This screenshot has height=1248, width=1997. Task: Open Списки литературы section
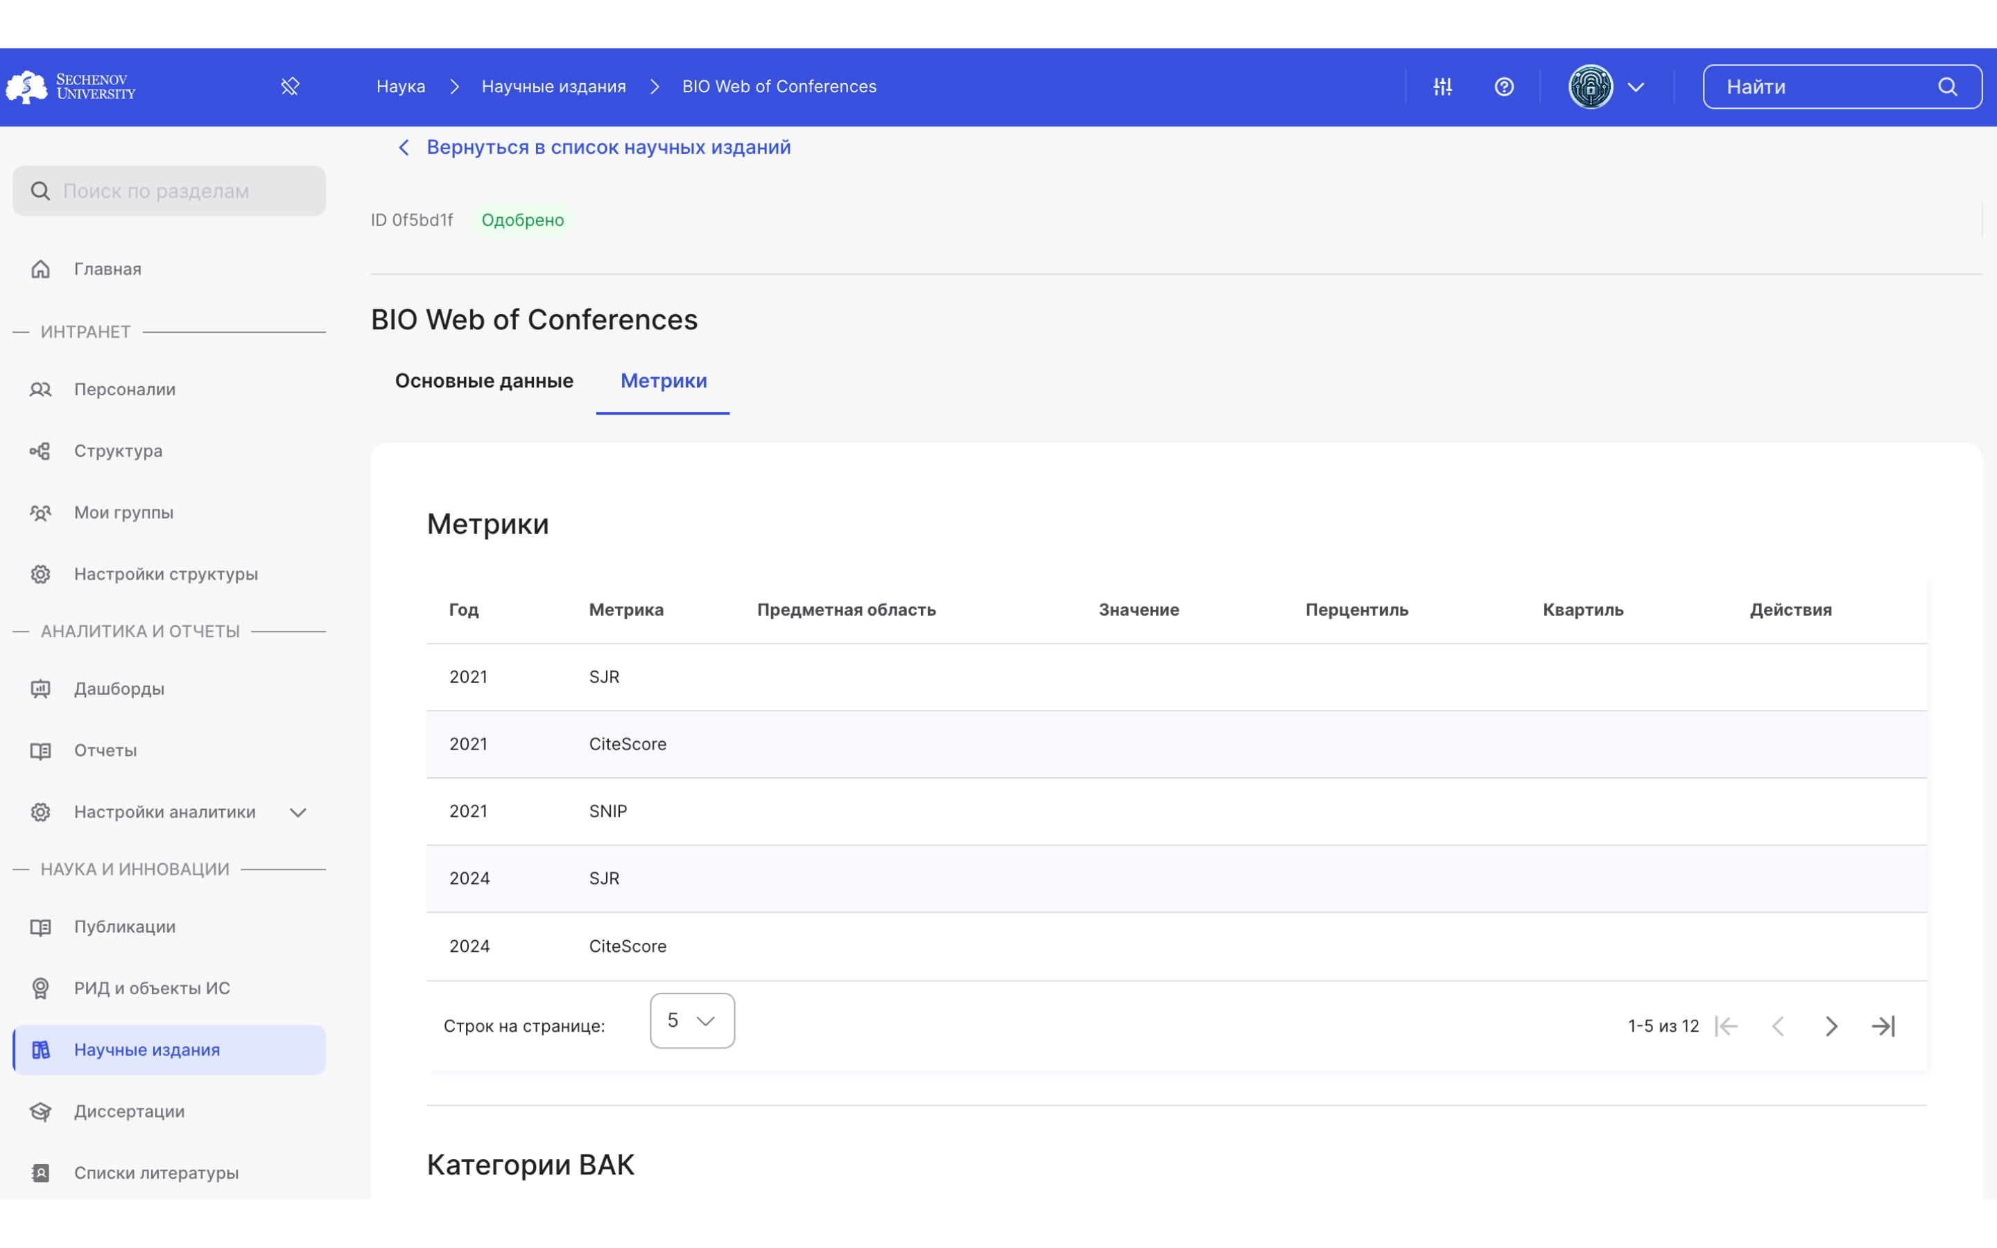point(169,1173)
